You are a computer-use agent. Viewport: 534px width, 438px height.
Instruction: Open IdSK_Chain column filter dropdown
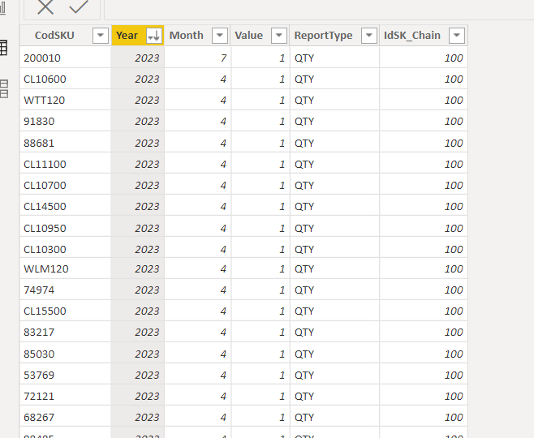pyautogui.click(x=457, y=36)
